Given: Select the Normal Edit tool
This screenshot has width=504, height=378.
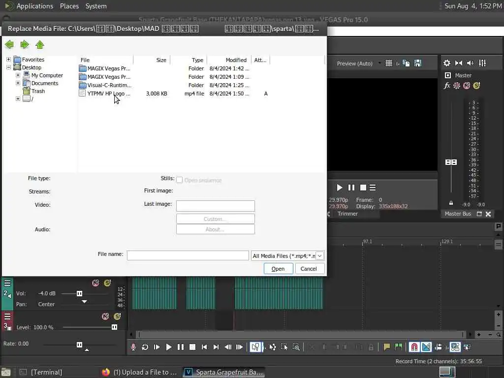Looking at the screenshot, I should (255, 347).
